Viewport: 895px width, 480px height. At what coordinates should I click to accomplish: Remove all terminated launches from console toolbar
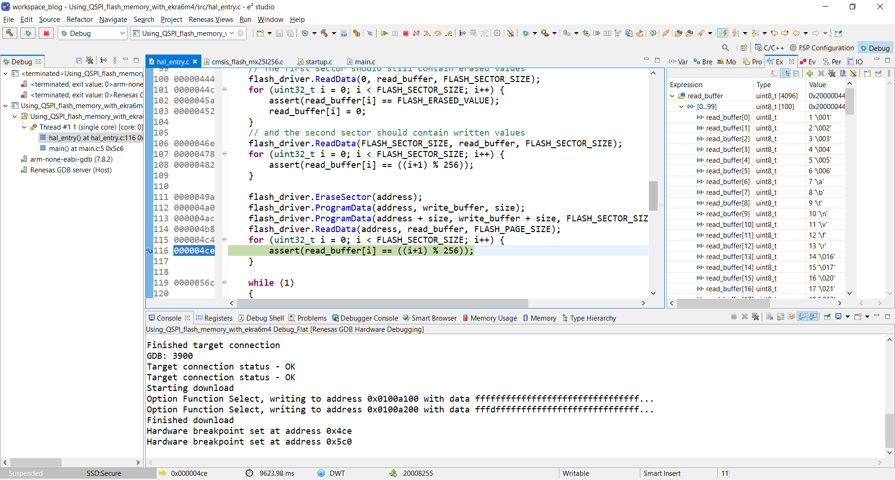tap(756, 317)
